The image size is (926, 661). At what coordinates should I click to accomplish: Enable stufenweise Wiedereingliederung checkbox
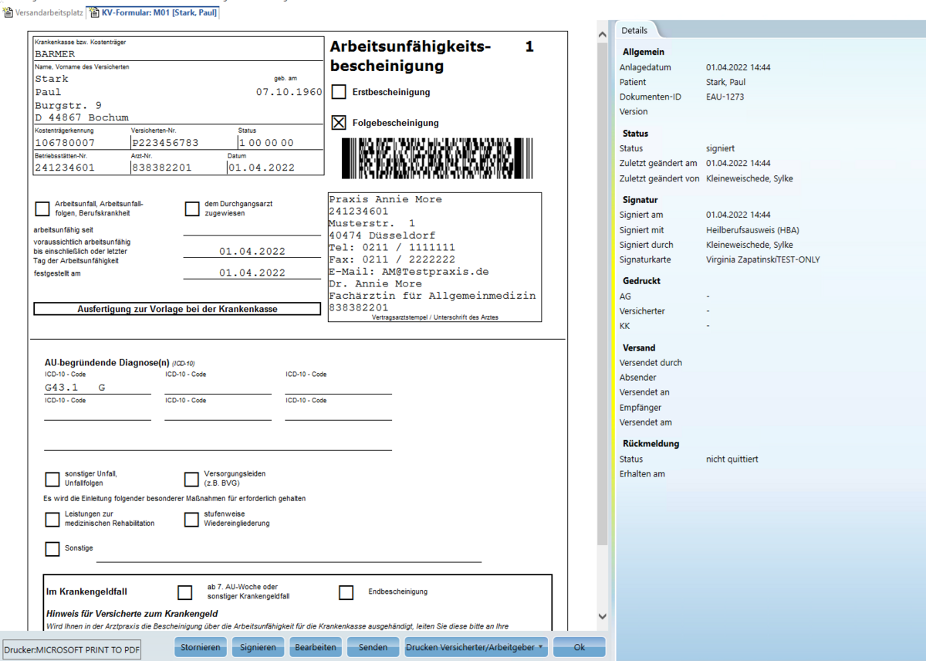[x=191, y=519]
